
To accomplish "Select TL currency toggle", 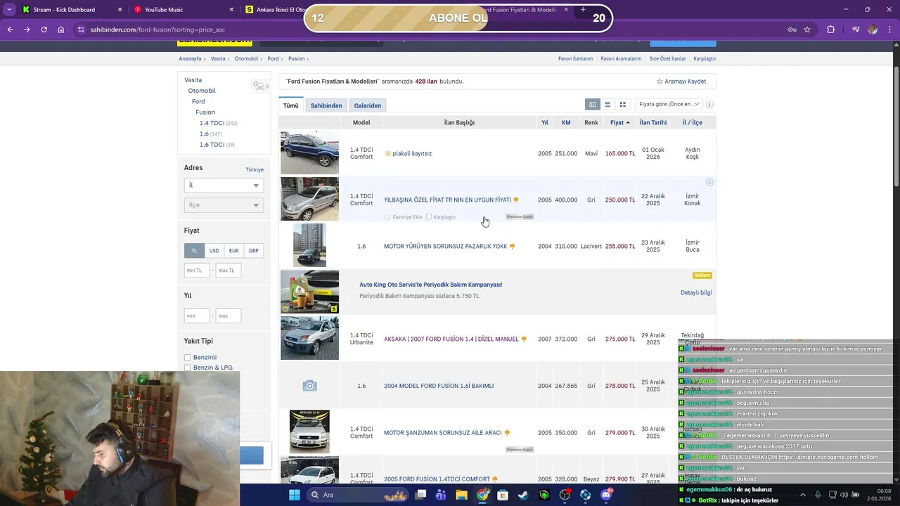I will 195,250.
